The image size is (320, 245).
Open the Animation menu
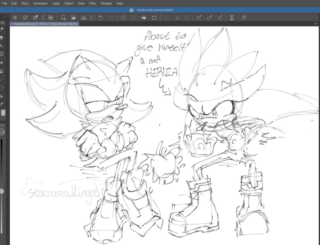40,4
